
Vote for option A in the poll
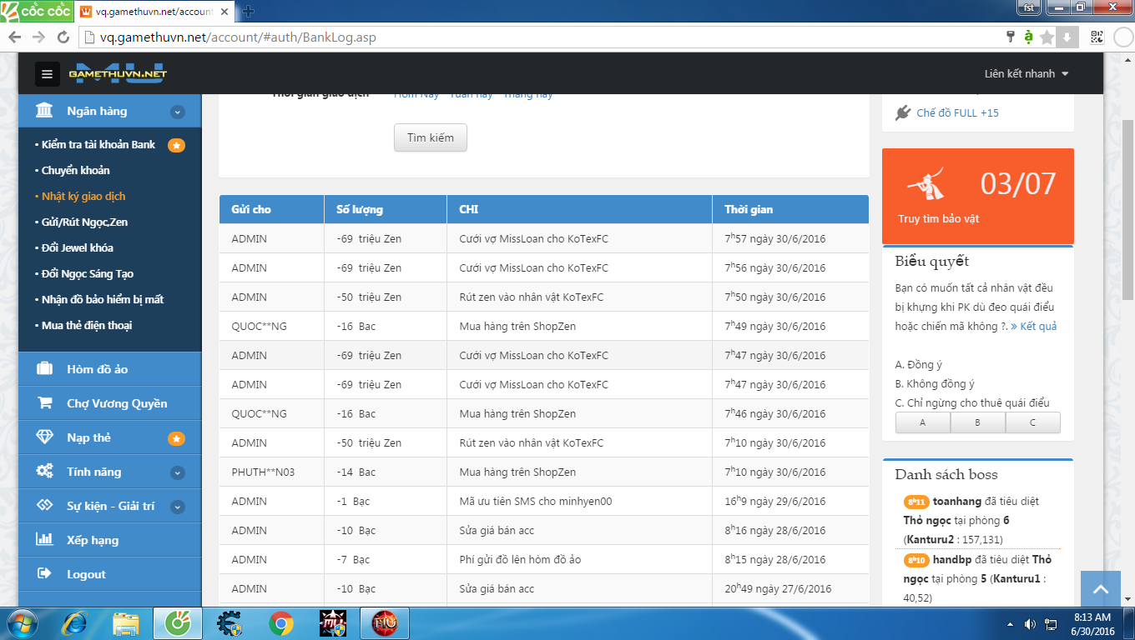[922, 422]
